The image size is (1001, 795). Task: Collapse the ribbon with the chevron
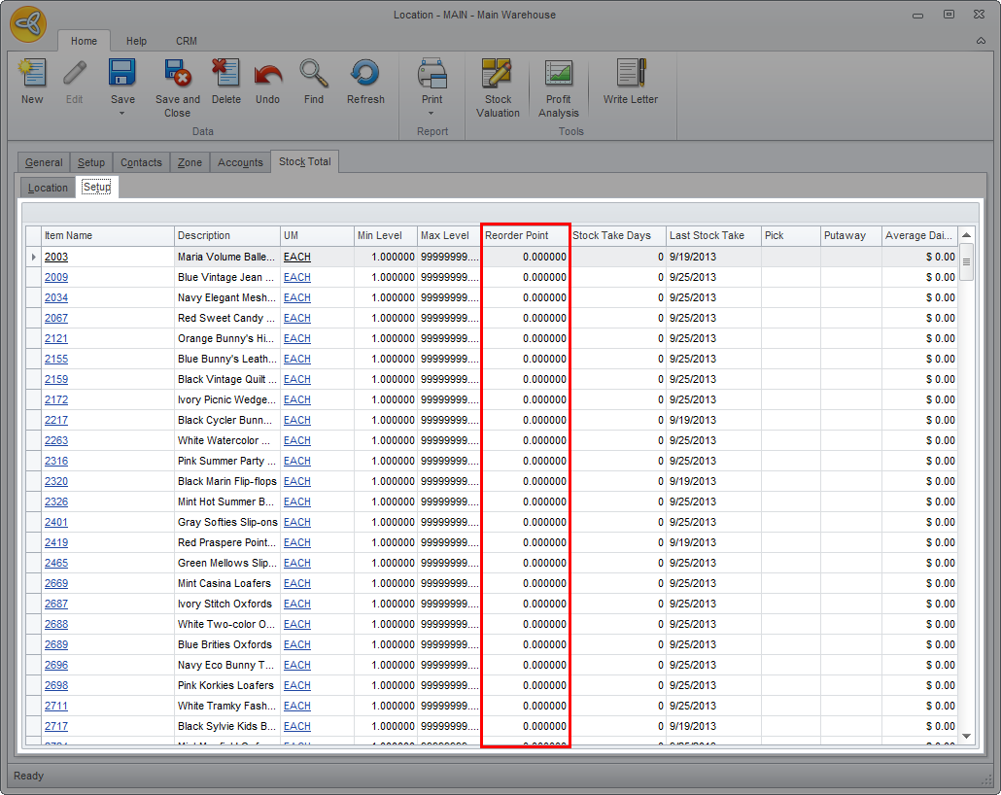click(x=981, y=41)
